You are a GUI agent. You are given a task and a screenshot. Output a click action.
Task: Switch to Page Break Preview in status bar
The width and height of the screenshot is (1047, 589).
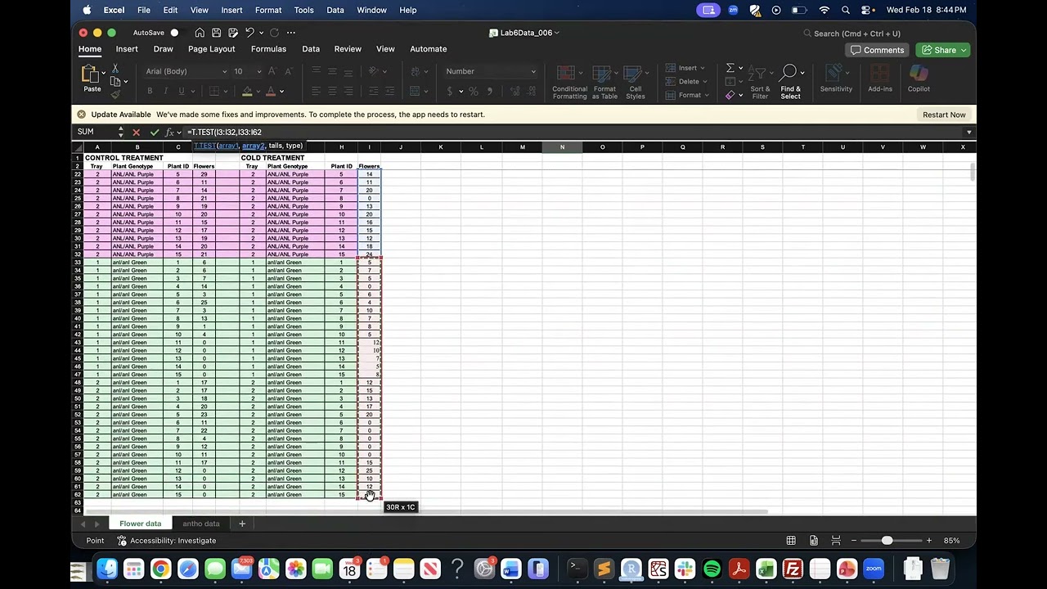836,541
